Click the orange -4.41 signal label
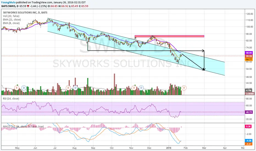 pyautogui.click(x=249, y=144)
